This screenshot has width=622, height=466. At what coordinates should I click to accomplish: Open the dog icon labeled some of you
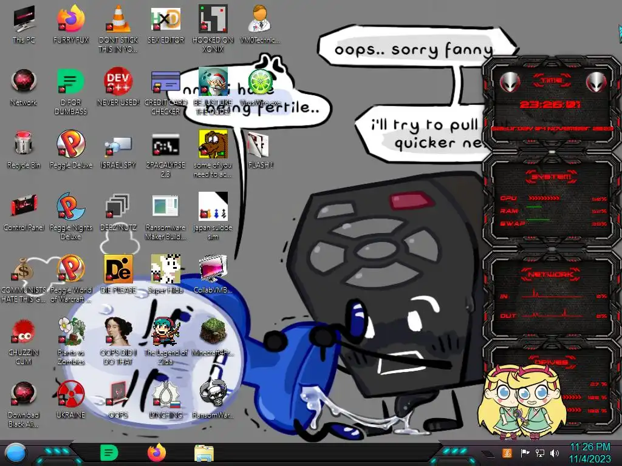[x=213, y=154]
